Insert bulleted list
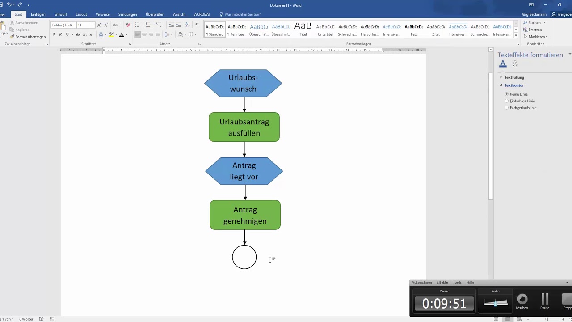572x322 pixels. click(137, 25)
